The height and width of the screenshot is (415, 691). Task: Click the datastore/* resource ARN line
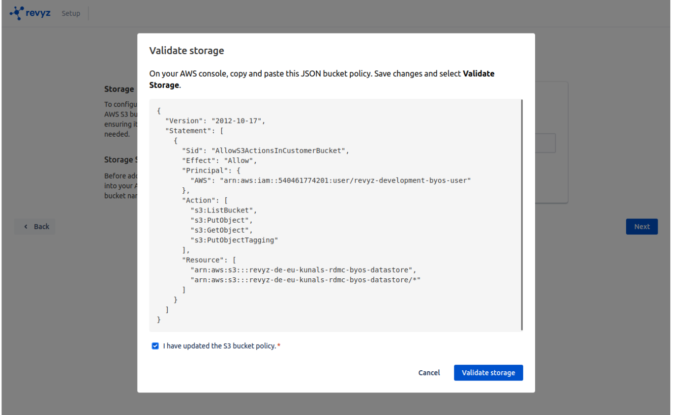coord(305,280)
